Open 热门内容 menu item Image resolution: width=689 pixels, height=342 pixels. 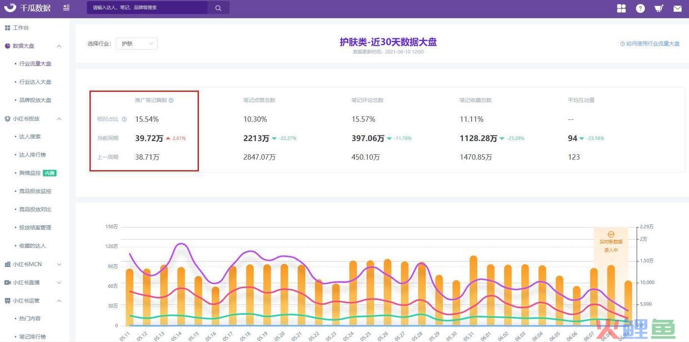30,319
